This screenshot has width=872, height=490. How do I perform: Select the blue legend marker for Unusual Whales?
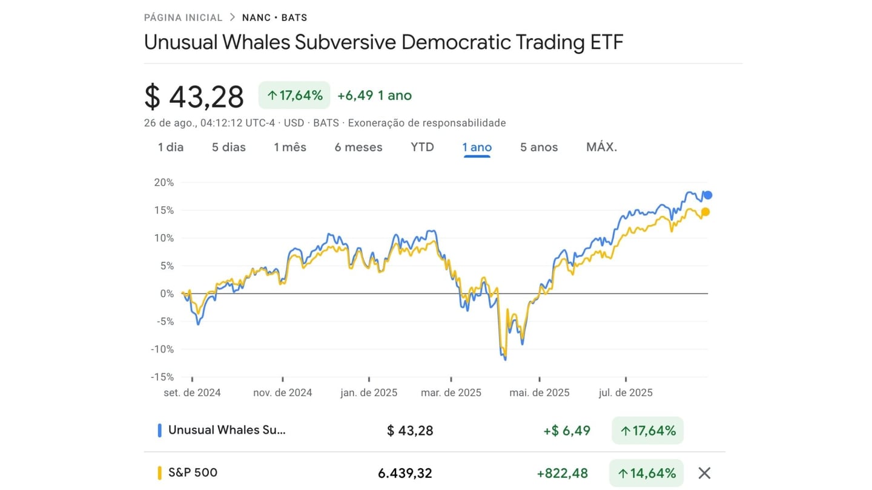[159, 430]
